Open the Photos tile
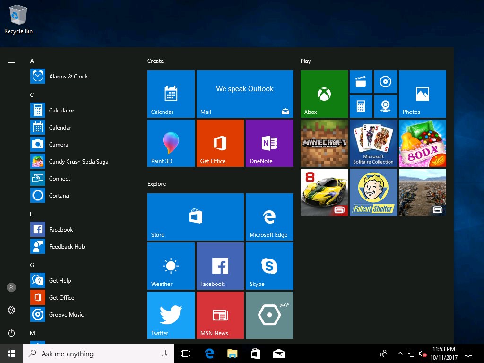The image size is (484, 363). pyautogui.click(x=422, y=94)
